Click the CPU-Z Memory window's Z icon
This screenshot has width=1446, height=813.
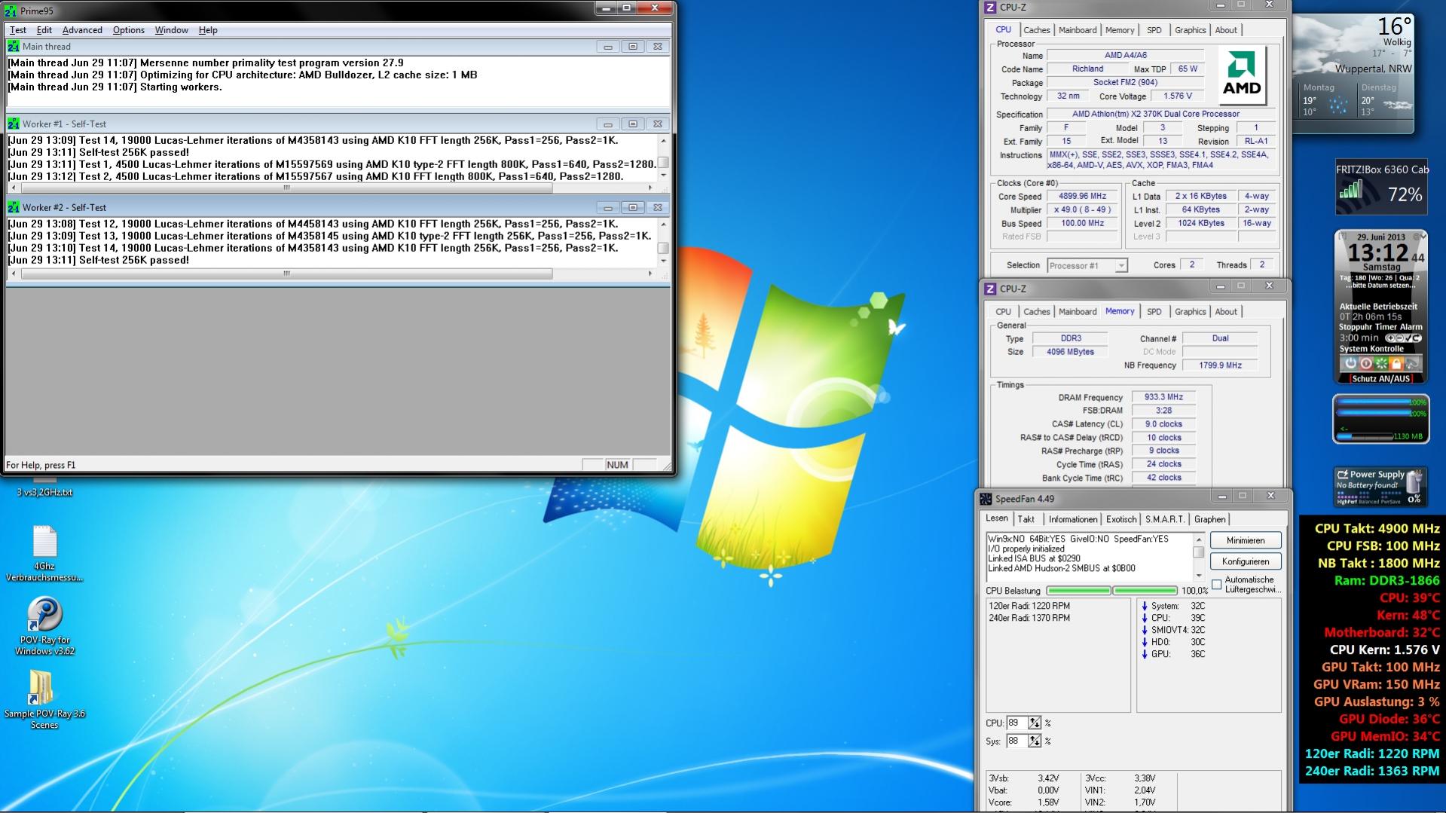[991, 289]
